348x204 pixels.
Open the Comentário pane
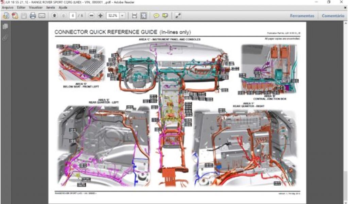coord(333,16)
